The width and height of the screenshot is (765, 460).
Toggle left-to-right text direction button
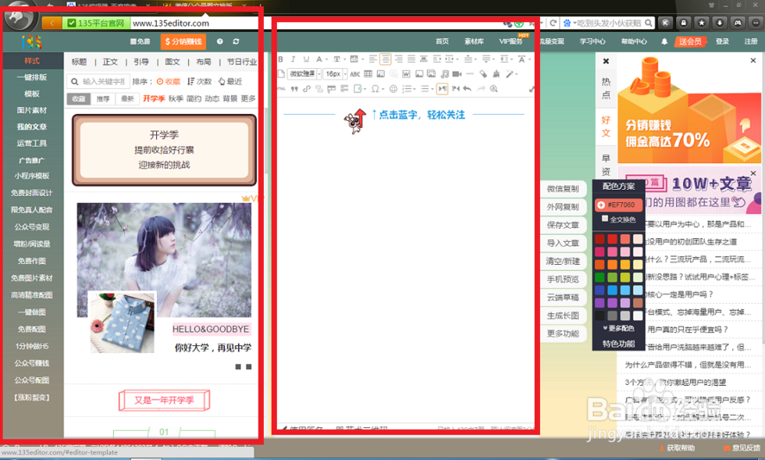pyautogui.click(x=442, y=89)
